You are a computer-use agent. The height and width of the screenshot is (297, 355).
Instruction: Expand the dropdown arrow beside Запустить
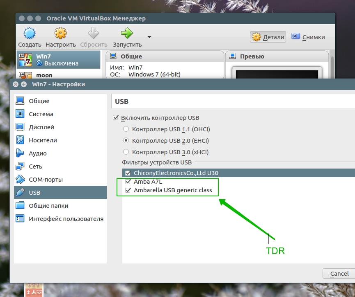tap(149, 37)
